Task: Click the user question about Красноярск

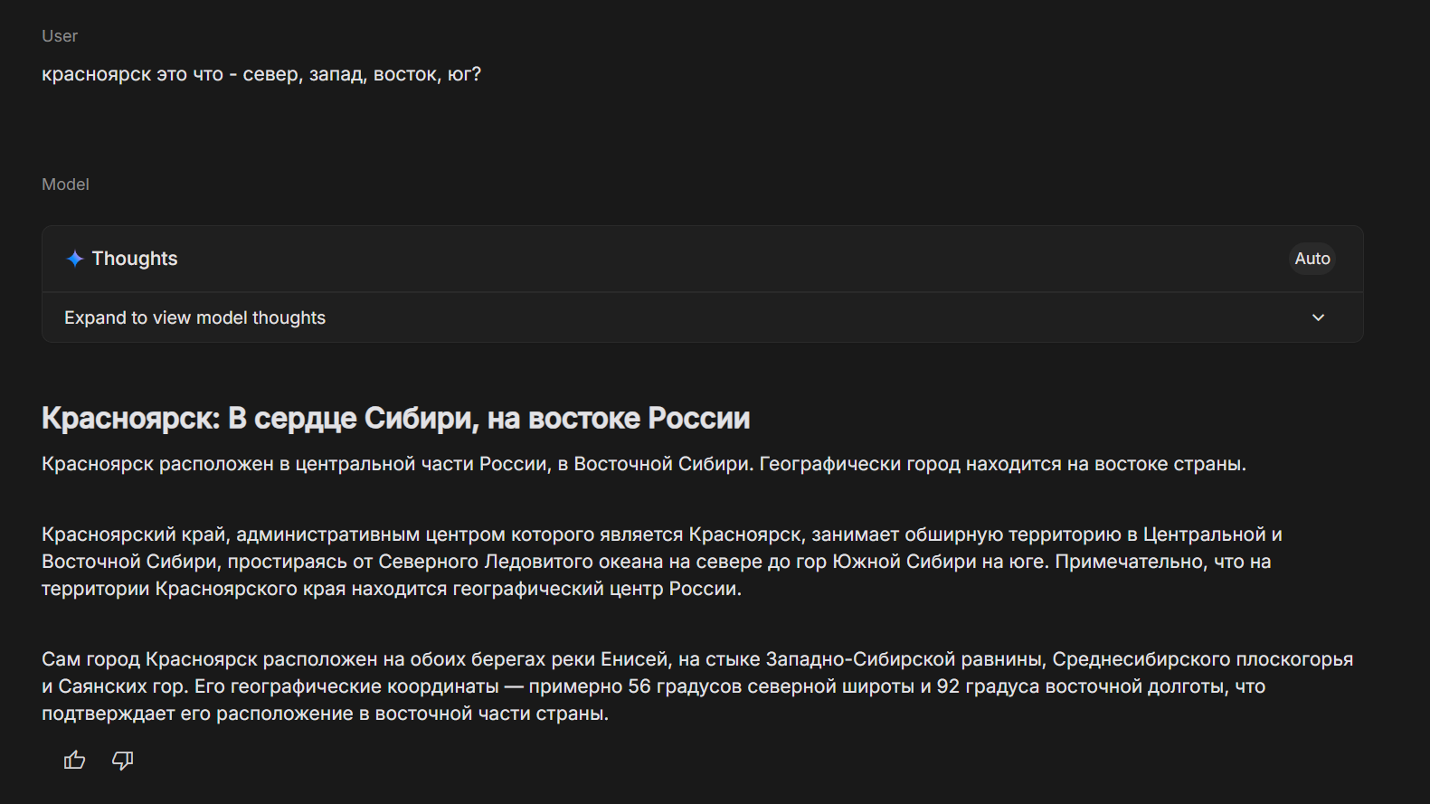Action: pos(261,74)
